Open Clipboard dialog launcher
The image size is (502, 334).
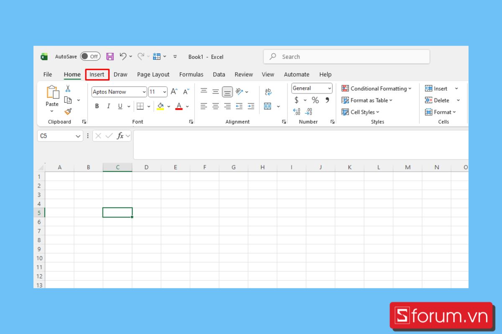[x=84, y=122]
